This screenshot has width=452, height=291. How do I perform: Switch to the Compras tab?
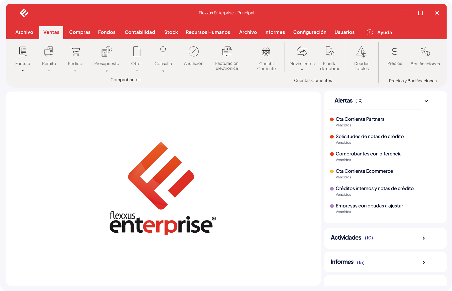[80, 32]
